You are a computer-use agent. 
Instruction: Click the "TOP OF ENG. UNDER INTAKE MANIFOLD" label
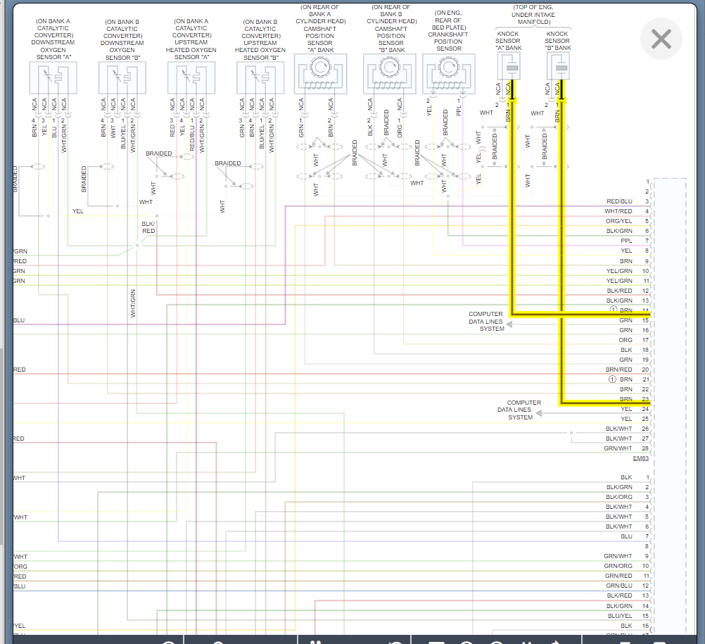tap(533, 14)
